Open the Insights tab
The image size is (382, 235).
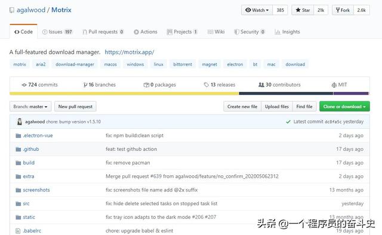tap(287, 32)
